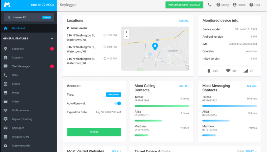267x152 pixels.
Task: Select Keylogger in the sidebar
Action: pos(18,128)
